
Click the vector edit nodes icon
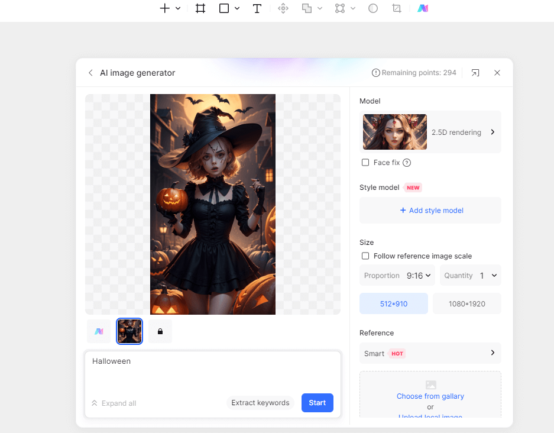pyautogui.click(x=340, y=8)
